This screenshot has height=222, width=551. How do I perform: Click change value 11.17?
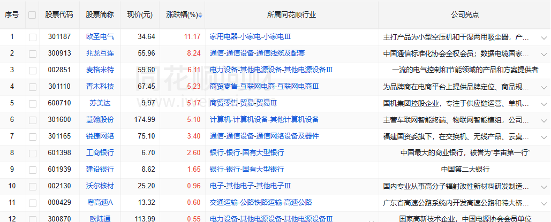pos(192,36)
